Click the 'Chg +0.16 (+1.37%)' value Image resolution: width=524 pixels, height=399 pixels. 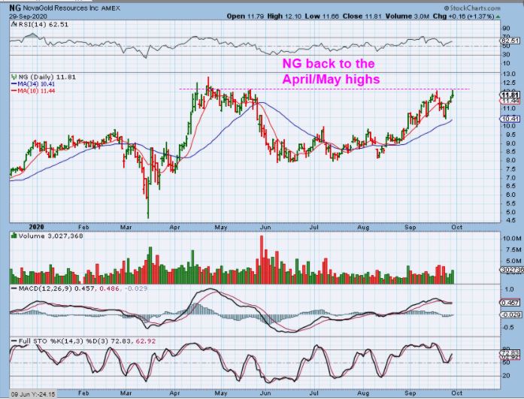point(463,16)
